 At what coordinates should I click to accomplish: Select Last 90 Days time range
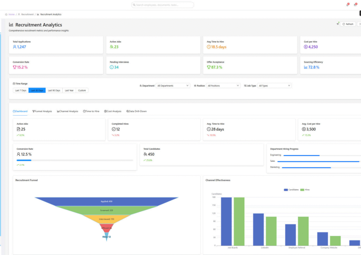[x=54, y=90]
